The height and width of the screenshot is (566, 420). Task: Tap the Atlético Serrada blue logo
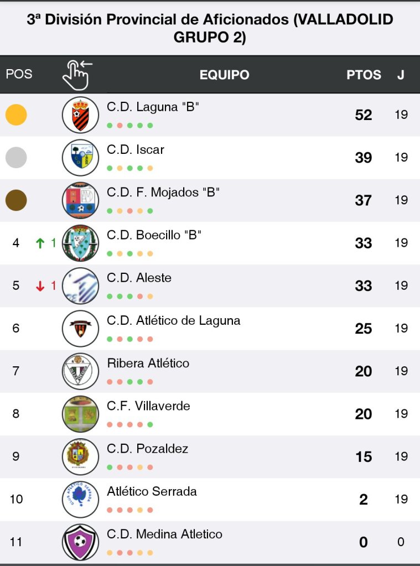click(80, 499)
